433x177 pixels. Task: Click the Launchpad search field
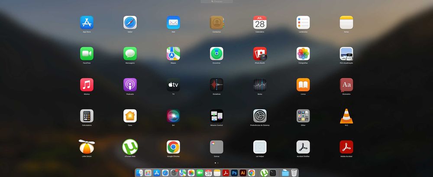coord(217,1)
